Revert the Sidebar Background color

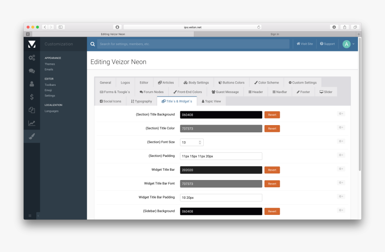(x=272, y=211)
